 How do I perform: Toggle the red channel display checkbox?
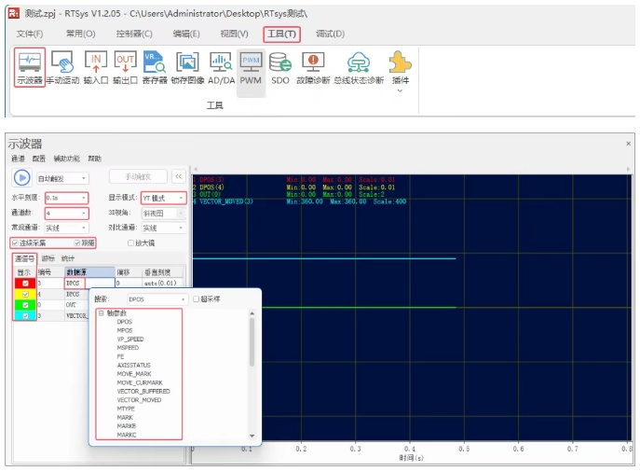click(25, 284)
